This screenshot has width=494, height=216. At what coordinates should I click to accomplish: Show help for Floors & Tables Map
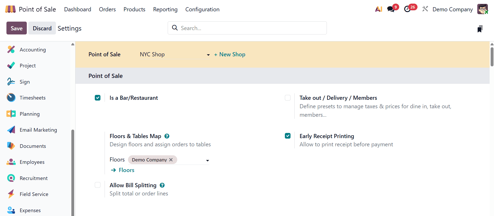tap(167, 136)
